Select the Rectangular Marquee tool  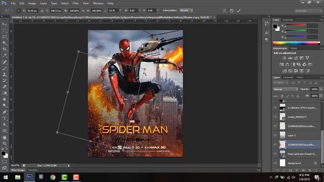(x=5, y=30)
